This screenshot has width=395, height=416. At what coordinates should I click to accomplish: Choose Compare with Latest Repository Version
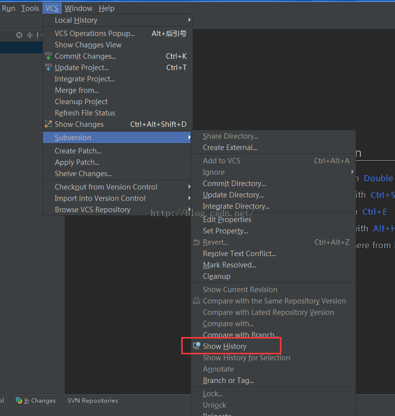[x=273, y=312]
